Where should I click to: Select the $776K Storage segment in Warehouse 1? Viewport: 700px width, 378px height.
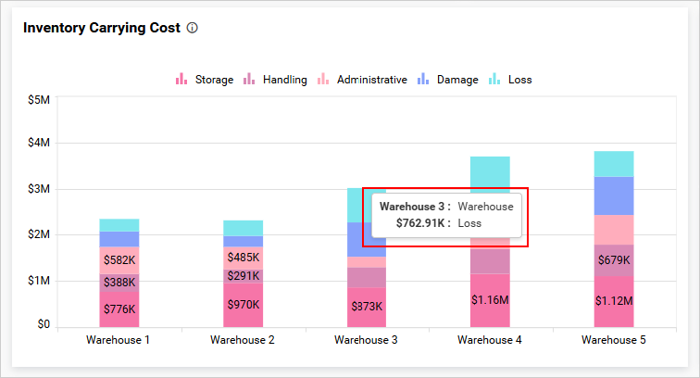click(119, 309)
